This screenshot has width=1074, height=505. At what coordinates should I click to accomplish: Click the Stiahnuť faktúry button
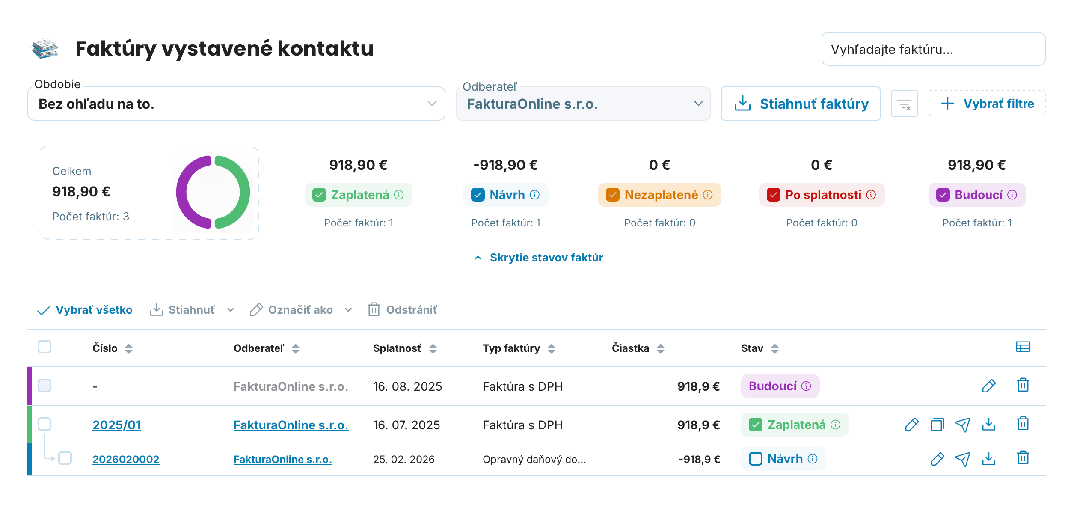click(801, 104)
